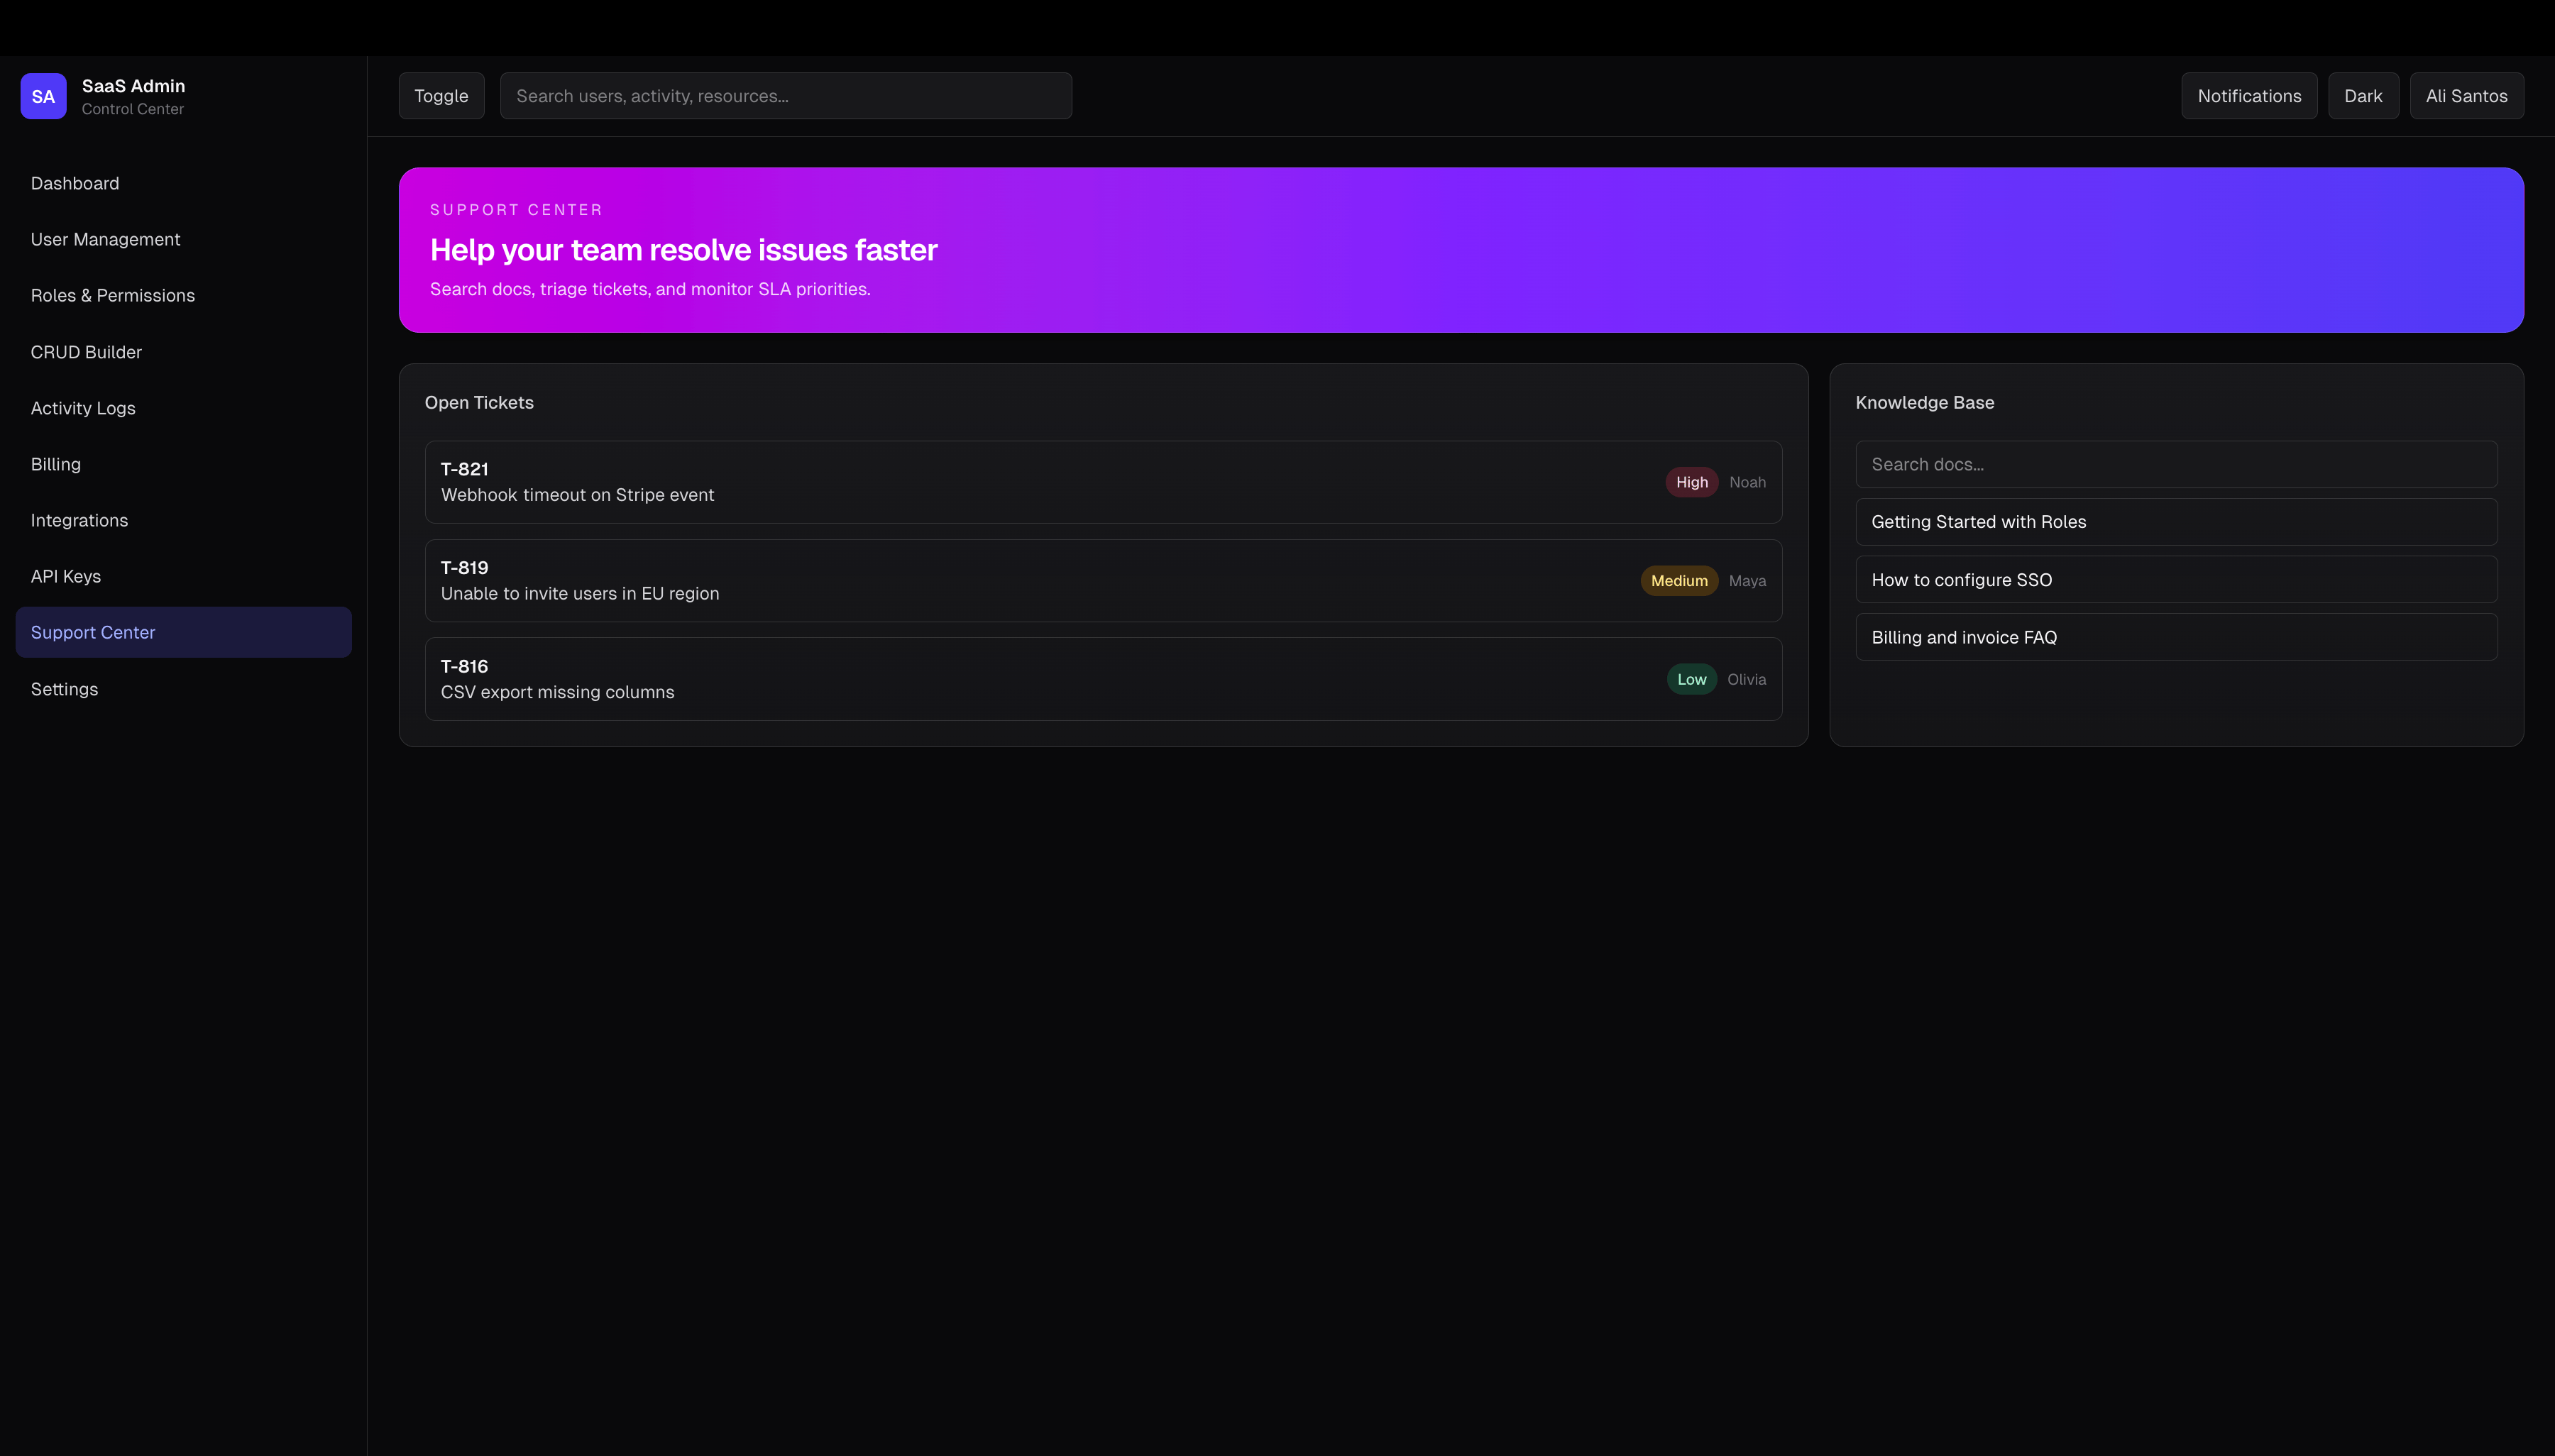Click the Medium priority badge
2555x1456 pixels.
[1679, 581]
